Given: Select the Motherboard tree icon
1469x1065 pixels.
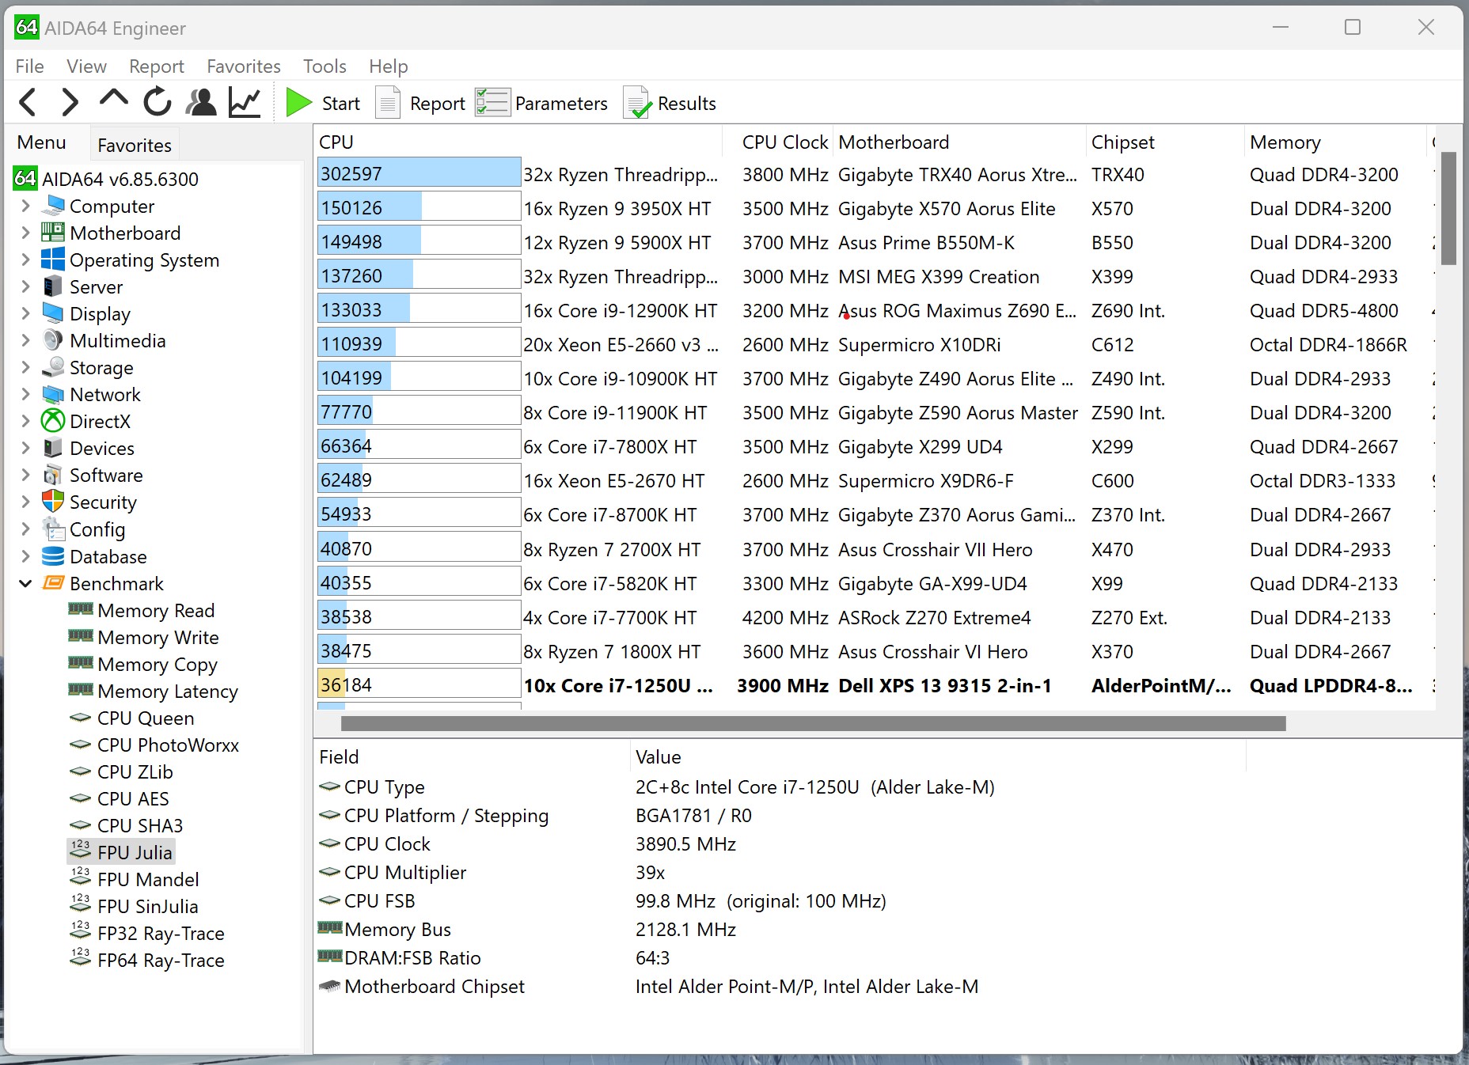Looking at the screenshot, I should pos(53,233).
